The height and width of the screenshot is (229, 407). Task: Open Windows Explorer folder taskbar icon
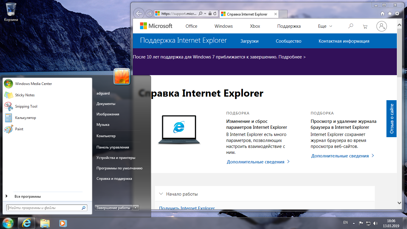click(x=45, y=223)
